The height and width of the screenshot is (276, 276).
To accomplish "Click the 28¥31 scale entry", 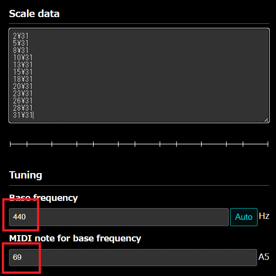I will 23,108.
